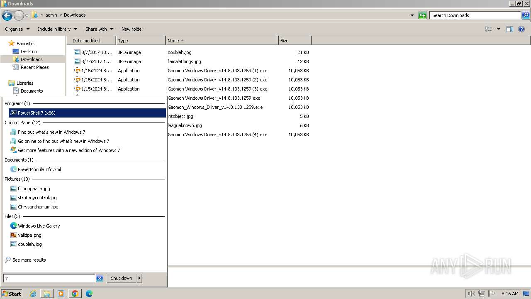
Task: Open doubleh.jpg in Start menu results
Action: click(29, 244)
